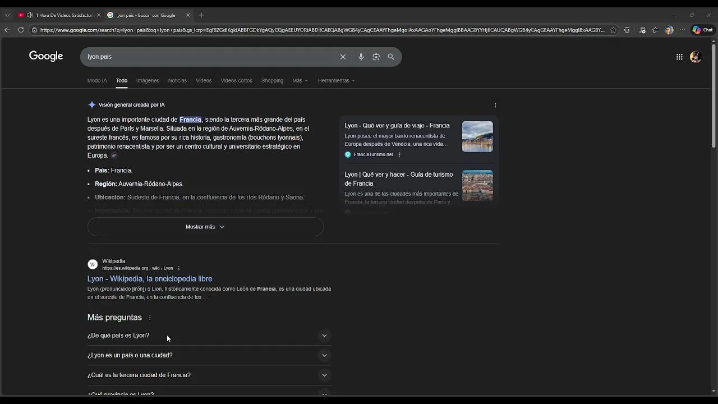718x404 pixels.
Task: Switch to Videos tab
Action: tap(204, 81)
